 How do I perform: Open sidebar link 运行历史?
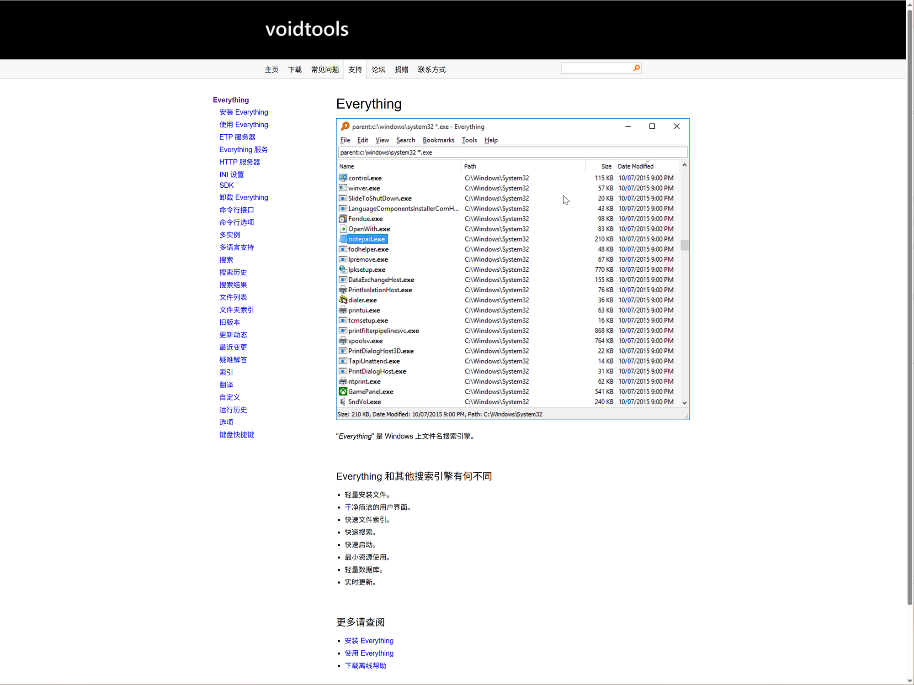233,410
